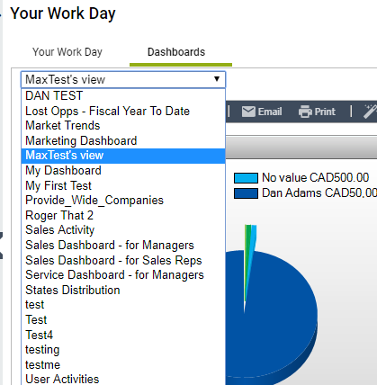Choose My Dashboard in the list
The image size is (377, 385).
tap(123, 171)
